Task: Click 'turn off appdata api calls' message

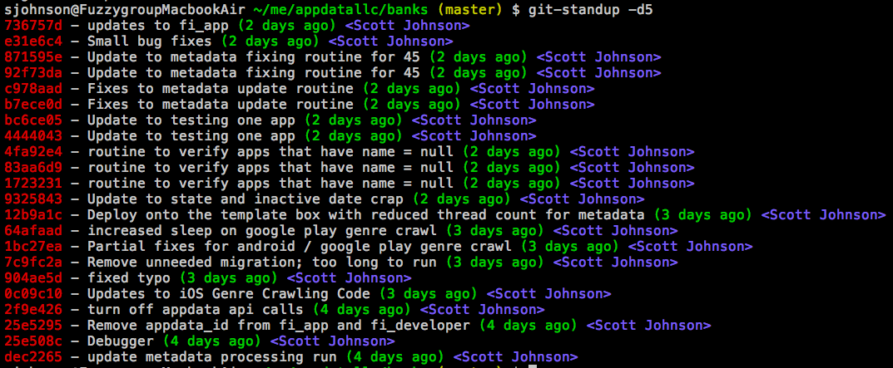Action: tap(196, 309)
